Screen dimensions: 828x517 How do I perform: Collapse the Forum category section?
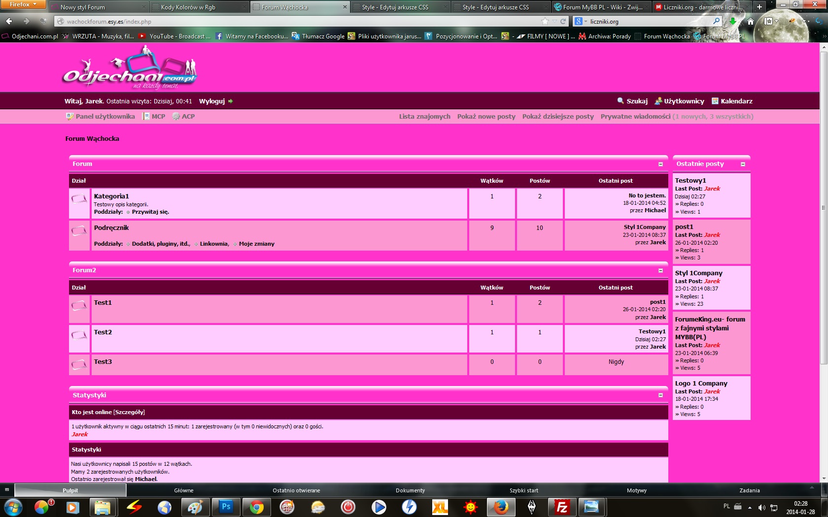click(x=660, y=164)
